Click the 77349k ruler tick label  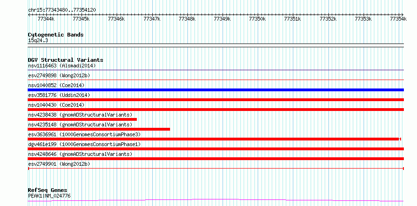223,19
